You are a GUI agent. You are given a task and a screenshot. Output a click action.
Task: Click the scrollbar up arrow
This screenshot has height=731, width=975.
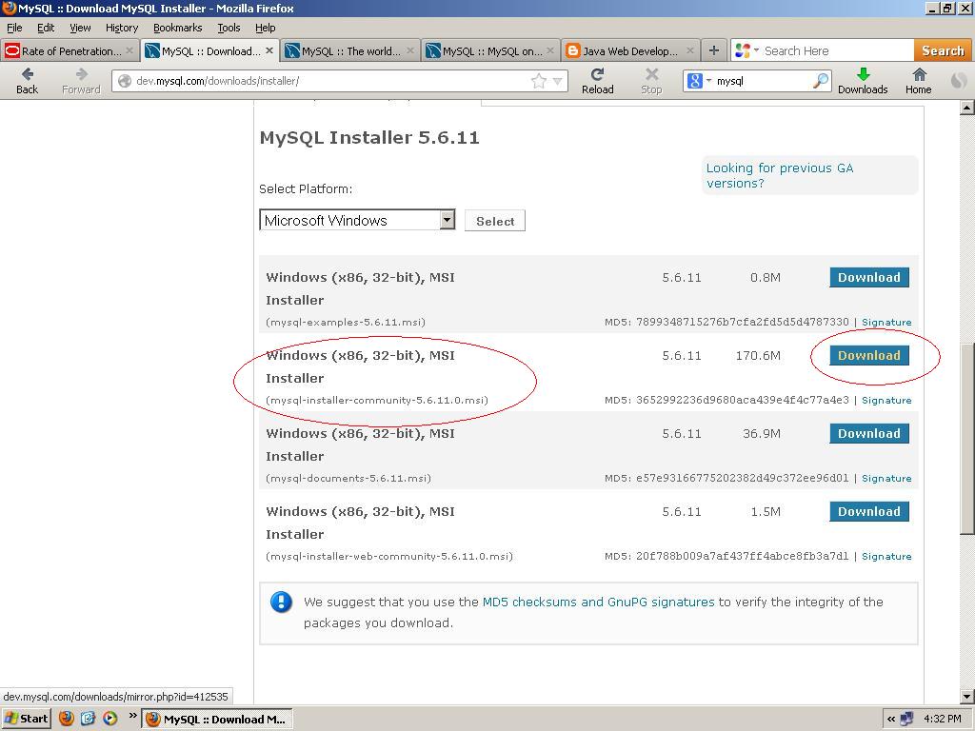[967, 108]
